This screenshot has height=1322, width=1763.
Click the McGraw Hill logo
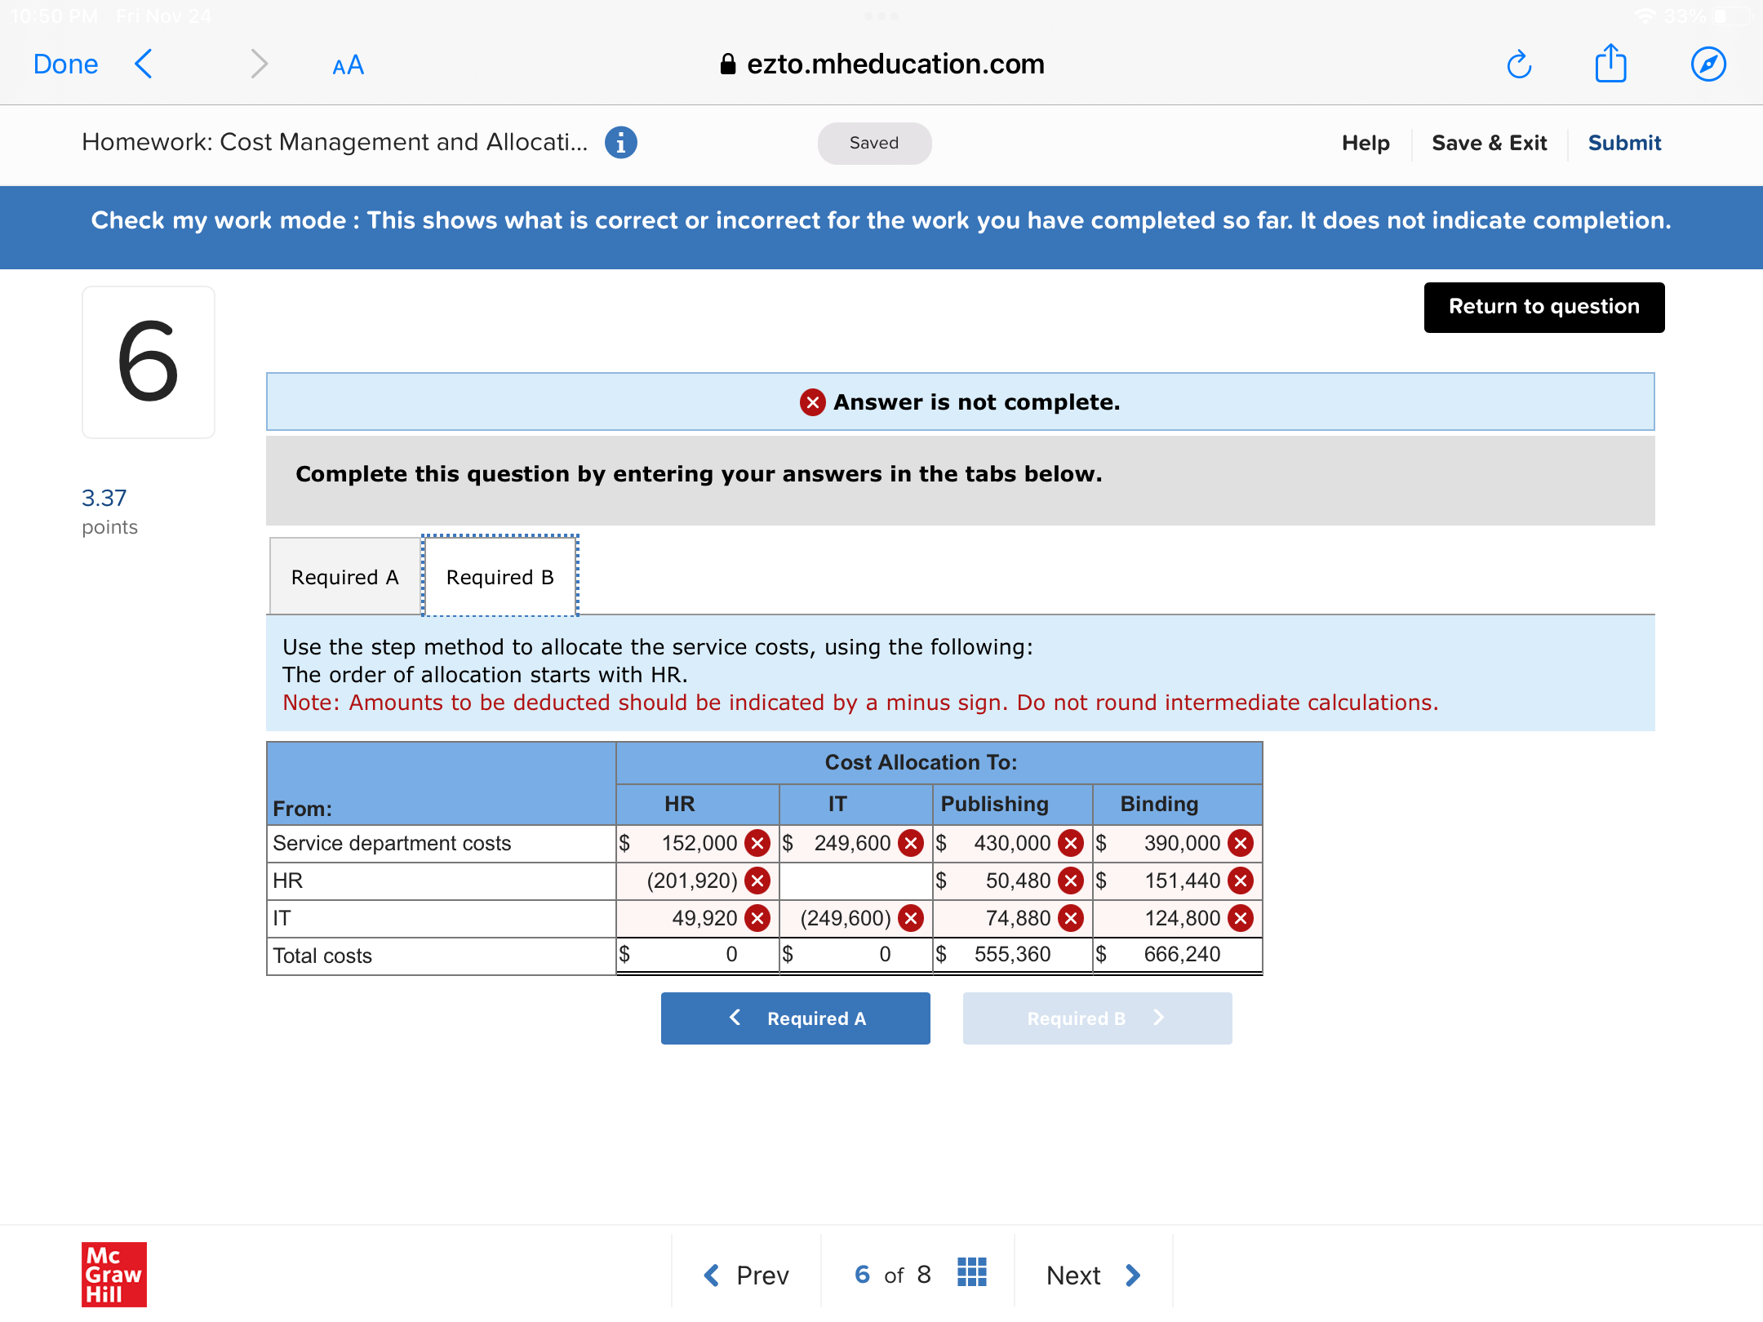[x=114, y=1274]
